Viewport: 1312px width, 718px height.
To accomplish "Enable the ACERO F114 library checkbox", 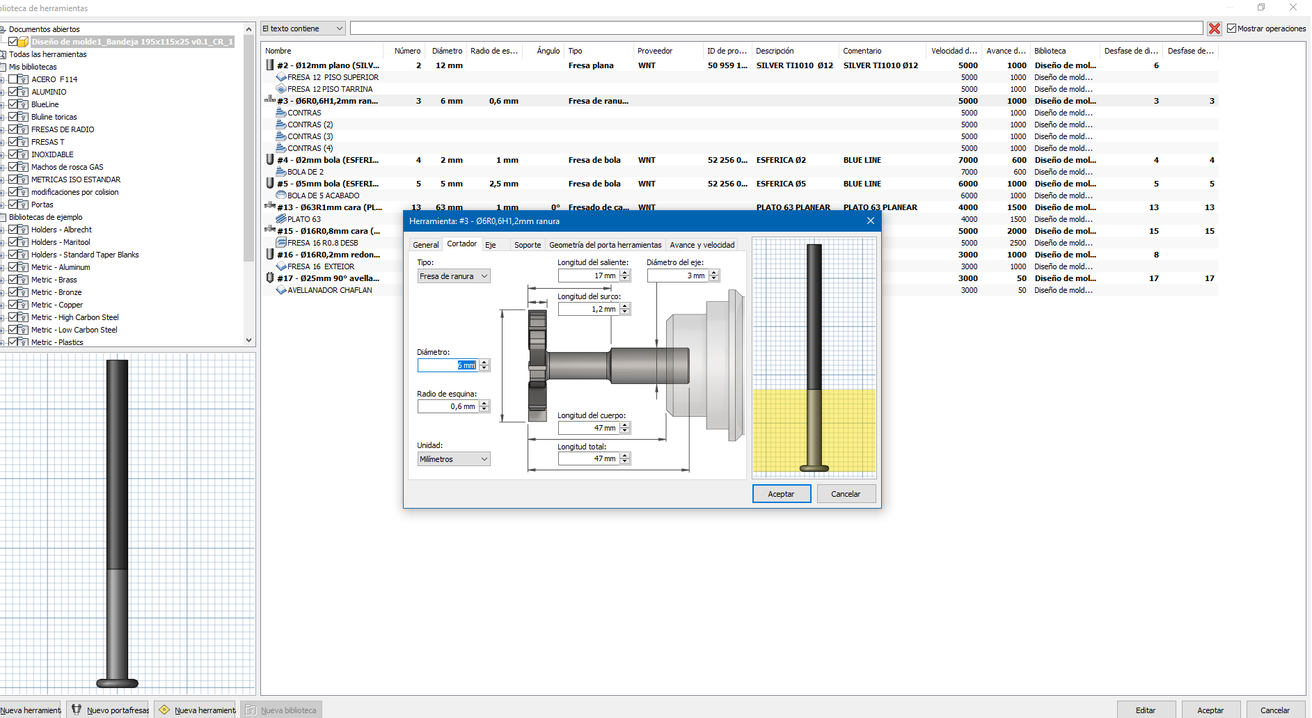I will click(13, 79).
